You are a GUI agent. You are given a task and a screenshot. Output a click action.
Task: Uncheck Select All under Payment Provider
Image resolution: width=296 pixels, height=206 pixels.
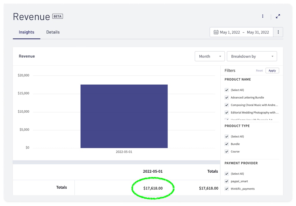point(227,173)
